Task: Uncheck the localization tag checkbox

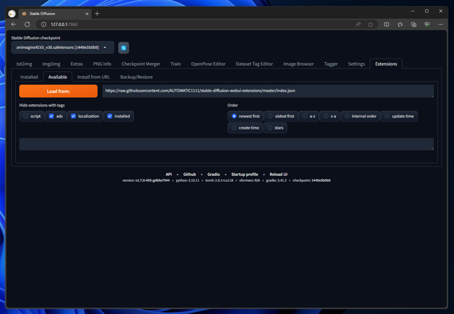Action: [x=73, y=116]
